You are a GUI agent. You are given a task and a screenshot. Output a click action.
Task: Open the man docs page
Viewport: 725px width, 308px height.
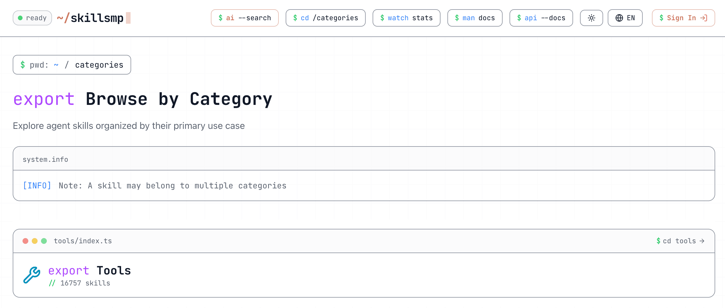475,18
